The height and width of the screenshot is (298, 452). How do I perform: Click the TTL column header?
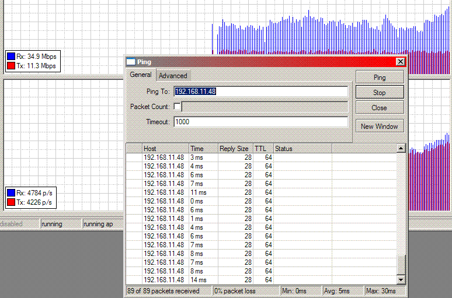click(262, 149)
